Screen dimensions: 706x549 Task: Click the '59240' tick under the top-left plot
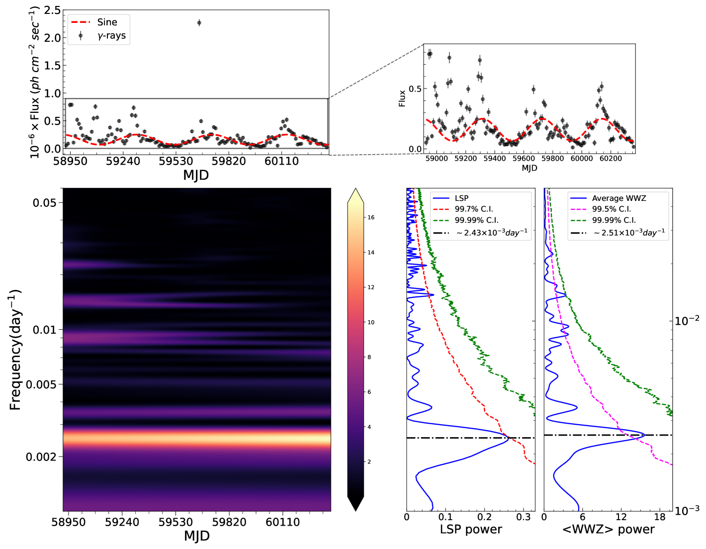[123, 161]
